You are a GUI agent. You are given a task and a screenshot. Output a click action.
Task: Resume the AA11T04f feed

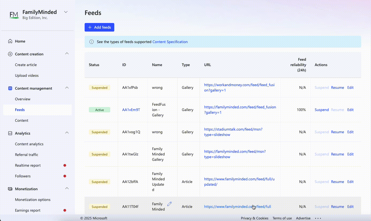pos(338,207)
